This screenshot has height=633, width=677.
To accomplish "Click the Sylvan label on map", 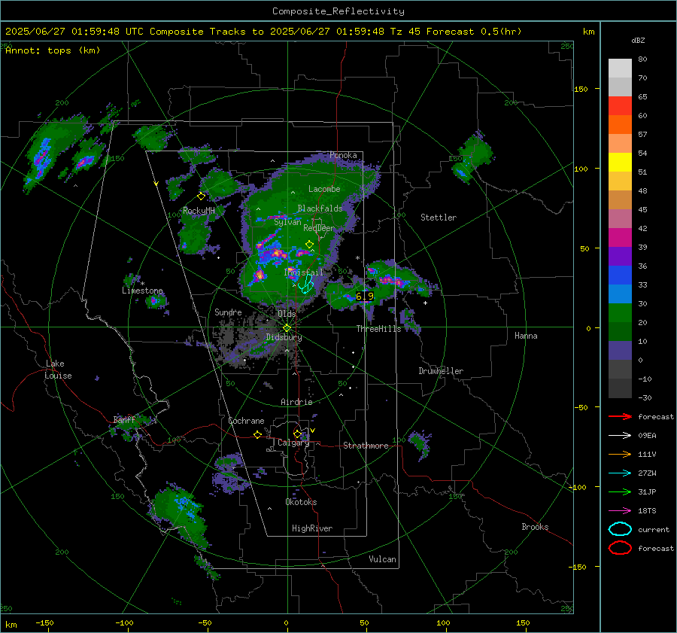I will pyautogui.click(x=287, y=222).
